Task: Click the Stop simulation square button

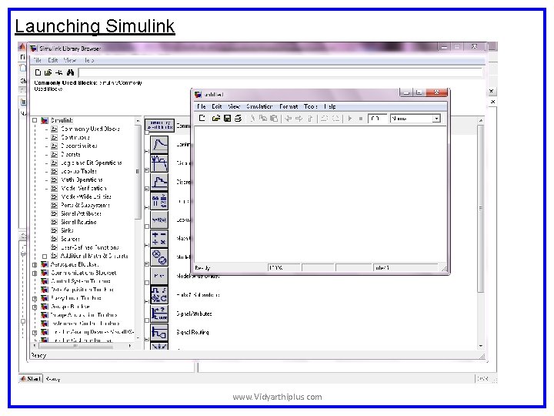Action: point(361,119)
